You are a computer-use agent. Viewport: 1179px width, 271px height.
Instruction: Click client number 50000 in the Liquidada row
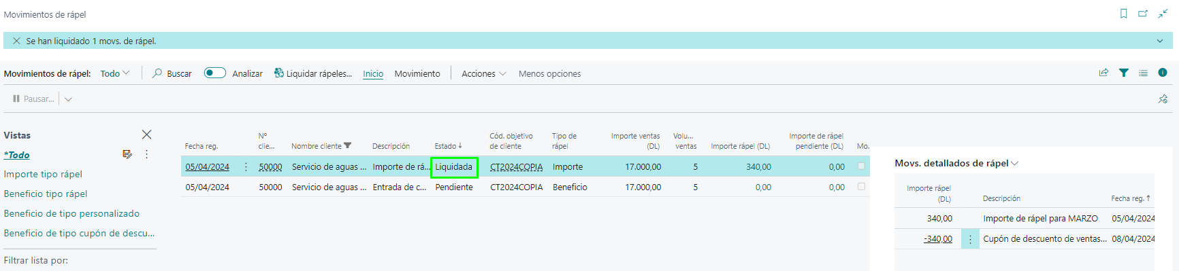coord(270,167)
